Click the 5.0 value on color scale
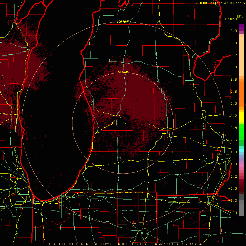 234,104
